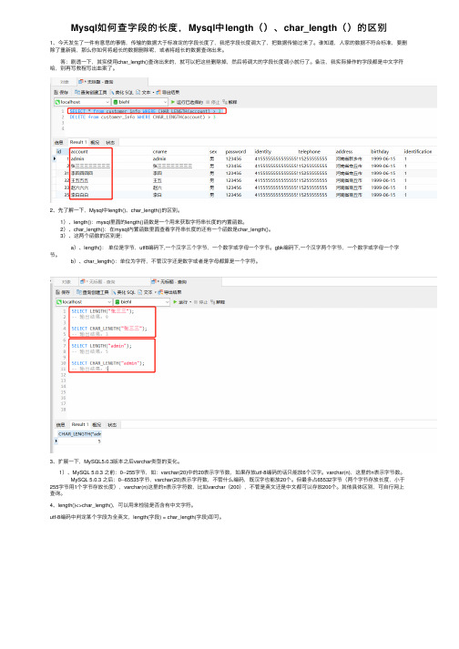Click Save icon in LENGTH test query window
The image size is (459, 649).
click(63, 292)
